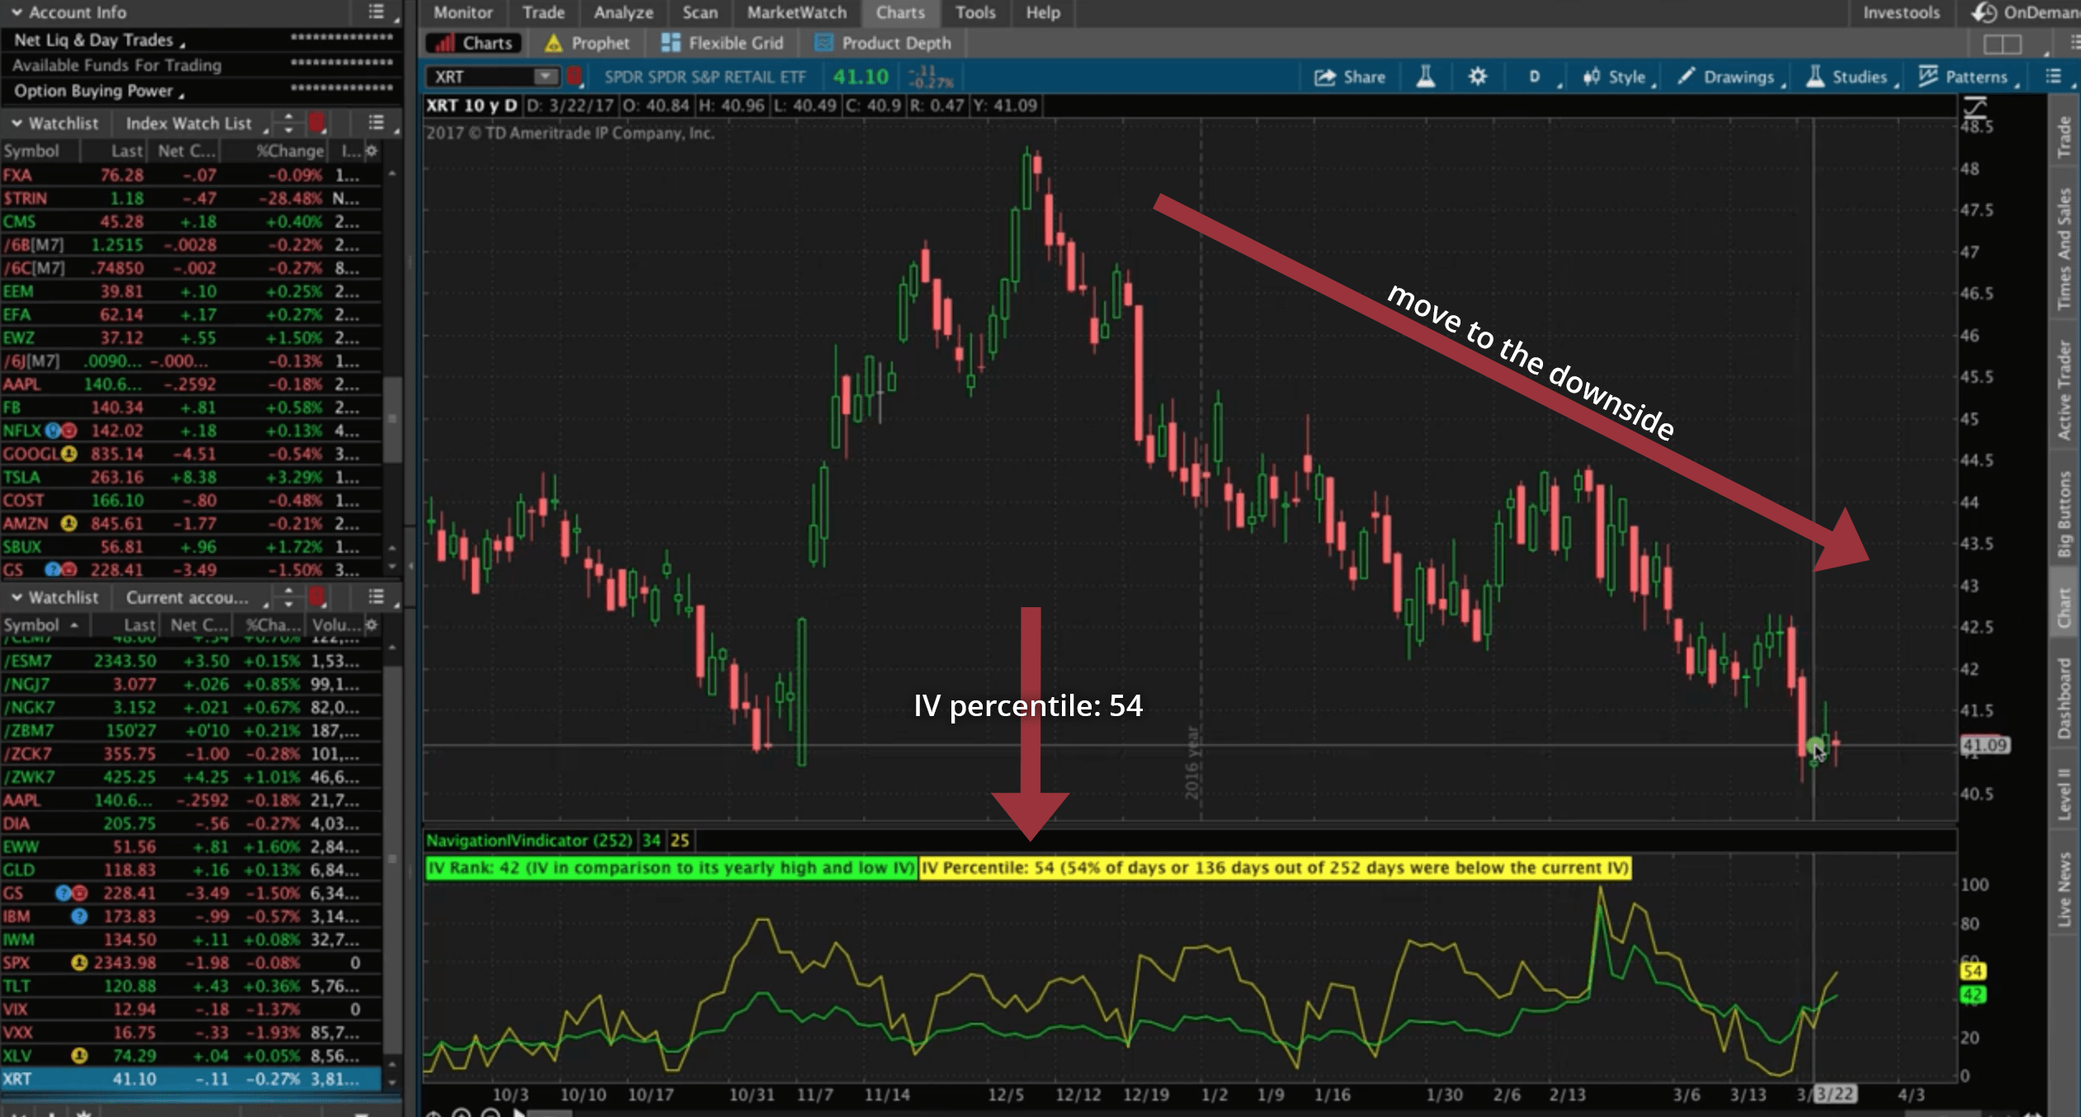The width and height of the screenshot is (2081, 1117).
Task: Click the GOOGL yellow alert icon
Action: pyautogui.click(x=69, y=454)
